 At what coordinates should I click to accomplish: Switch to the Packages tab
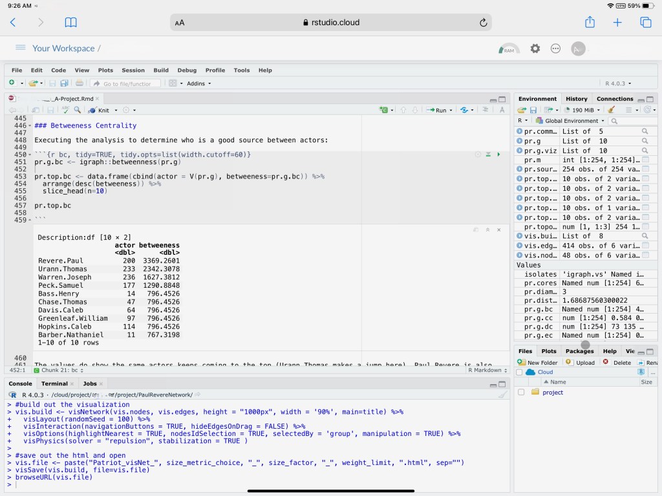click(579, 351)
